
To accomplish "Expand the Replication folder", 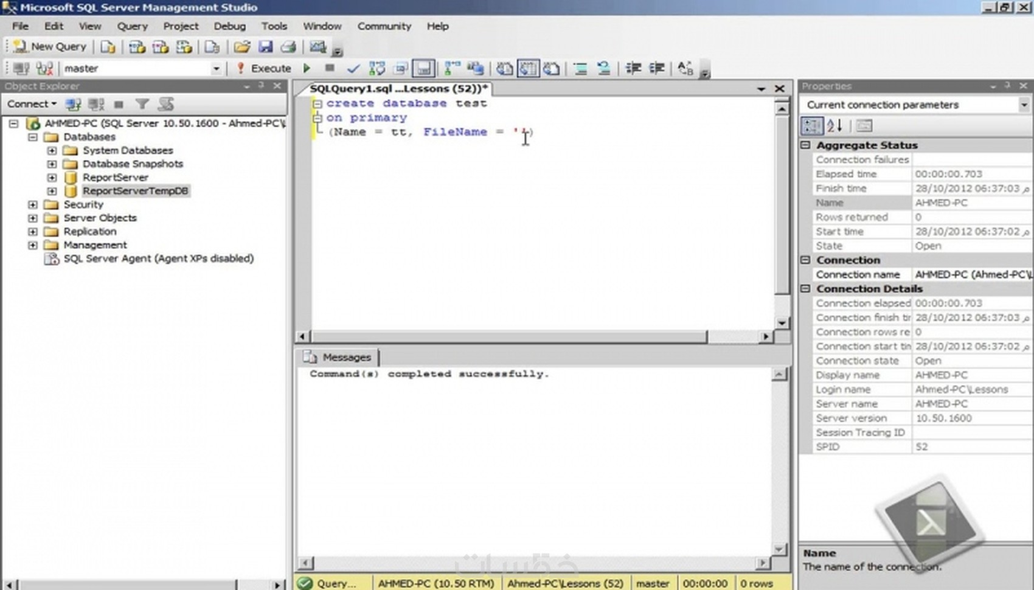I will 33,232.
